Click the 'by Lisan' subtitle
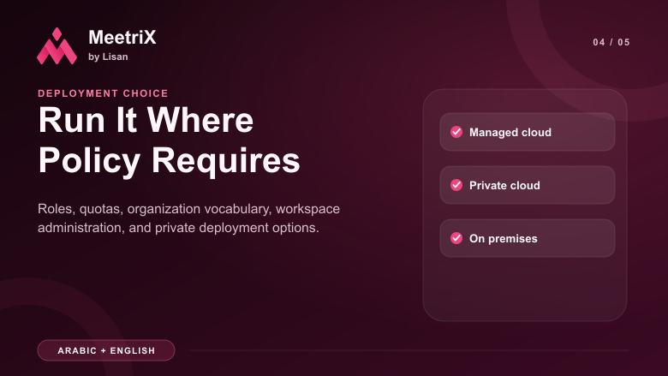668x376 pixels. tap(108, 57)
